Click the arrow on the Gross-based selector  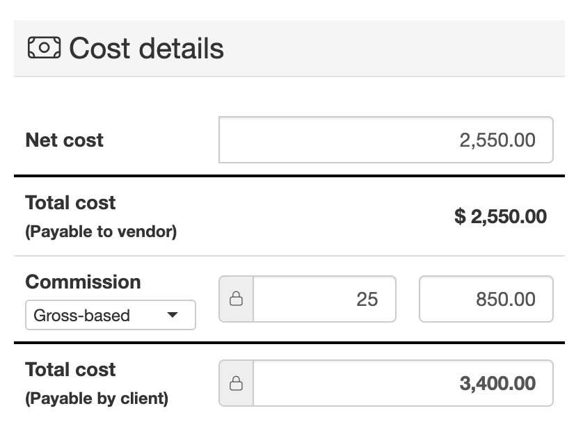[x=173, y=316]
